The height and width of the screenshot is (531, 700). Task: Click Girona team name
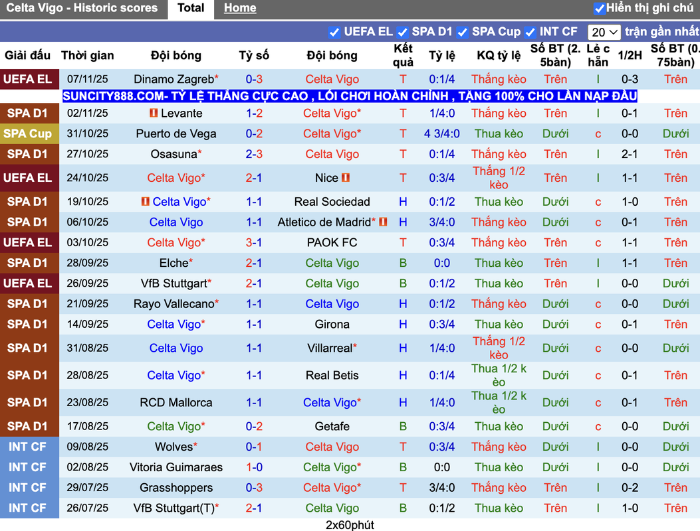point(332,325)
